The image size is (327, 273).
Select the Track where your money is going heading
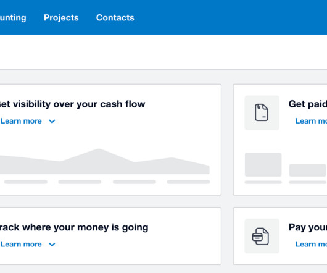tap(74, 227)
